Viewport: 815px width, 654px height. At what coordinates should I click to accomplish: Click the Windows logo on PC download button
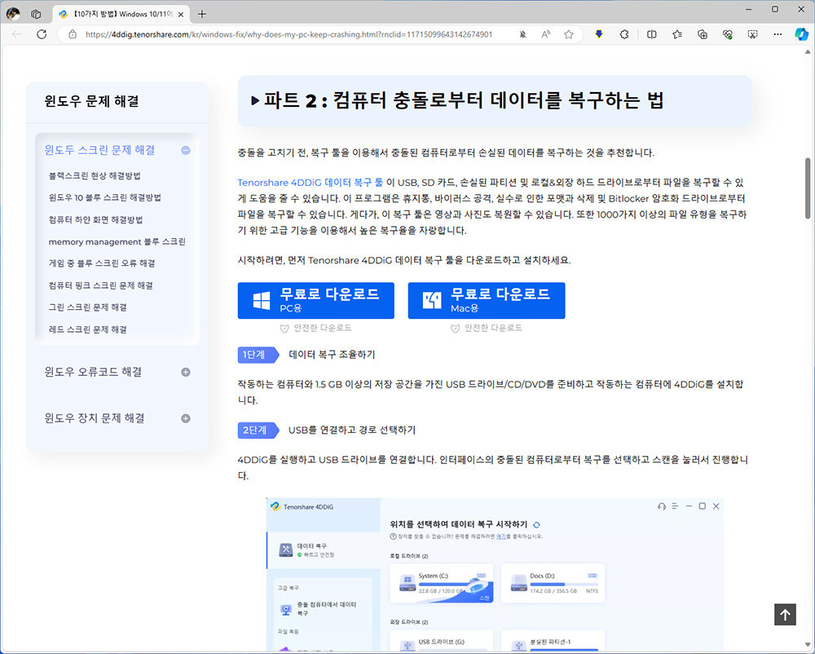click(262, 300)
